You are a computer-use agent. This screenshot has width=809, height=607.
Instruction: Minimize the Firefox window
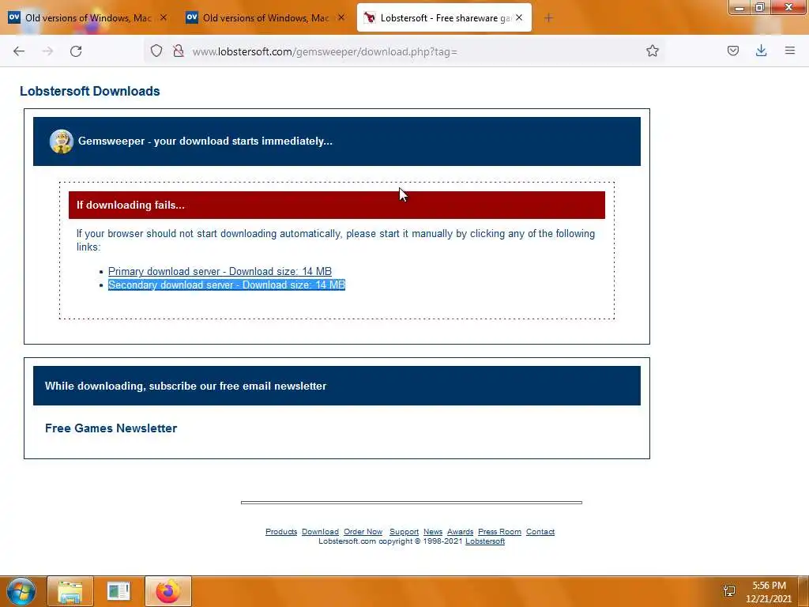739,7
